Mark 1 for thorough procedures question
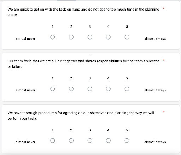181x155 pixels. (53, 141)
